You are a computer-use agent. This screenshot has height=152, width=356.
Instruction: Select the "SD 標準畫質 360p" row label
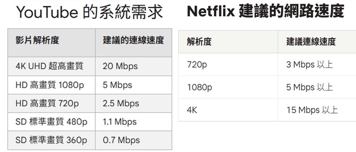point(51,140)
